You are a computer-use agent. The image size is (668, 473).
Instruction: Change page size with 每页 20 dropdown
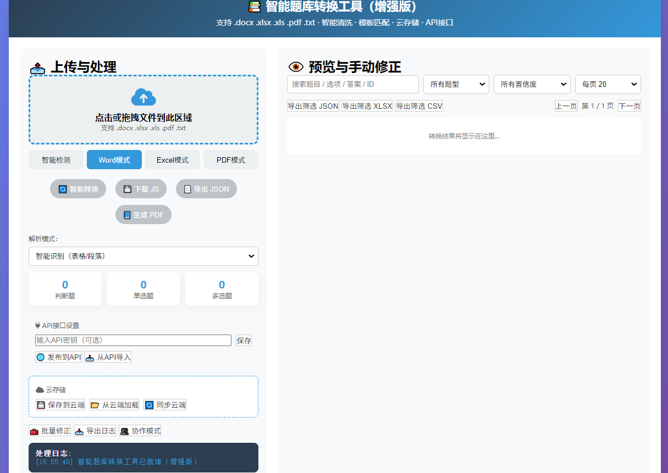608,84
